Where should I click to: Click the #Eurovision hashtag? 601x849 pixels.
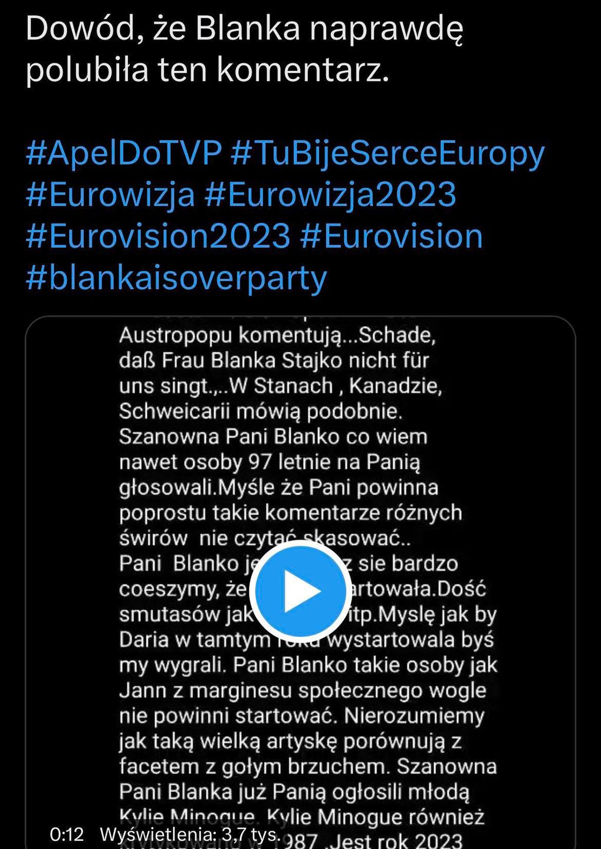(392, 236)
